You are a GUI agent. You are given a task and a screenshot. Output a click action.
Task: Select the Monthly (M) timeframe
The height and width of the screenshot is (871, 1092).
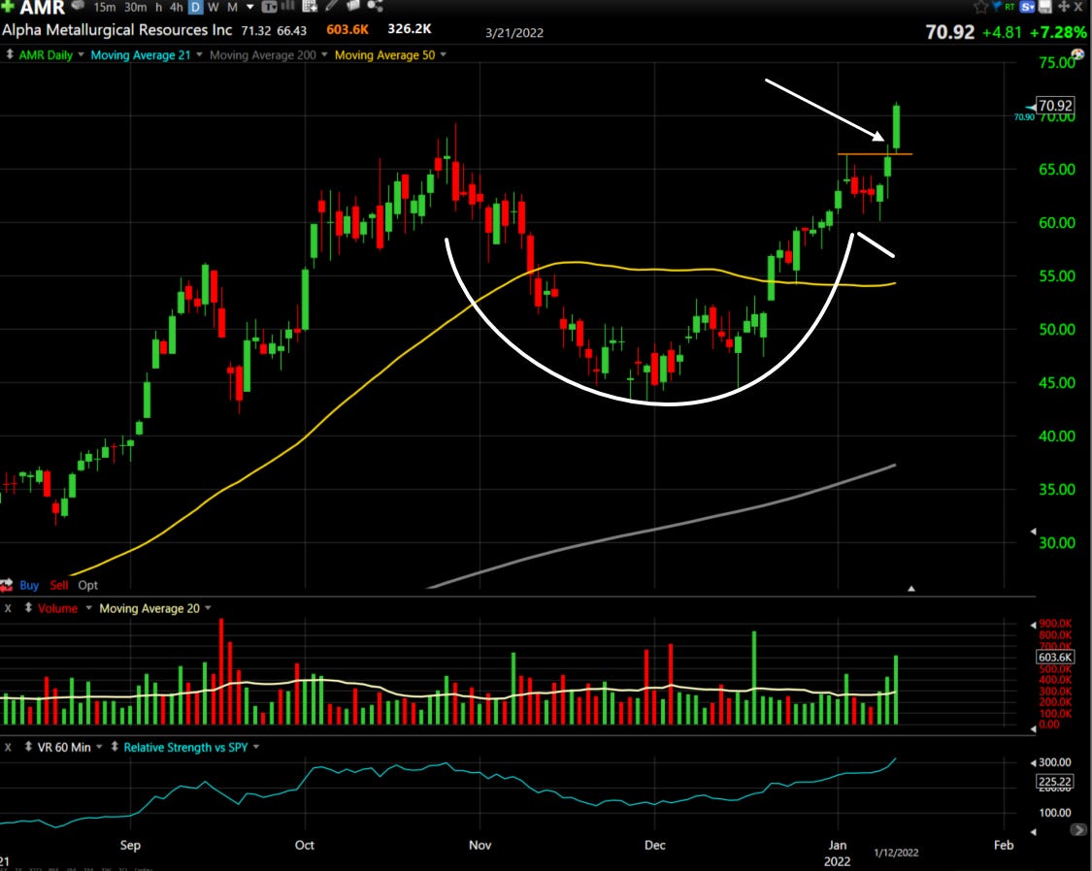(232, 7)
